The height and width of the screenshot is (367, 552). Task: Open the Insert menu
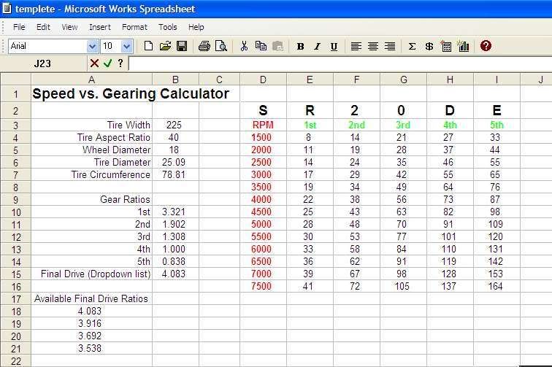click(x=100, y=27)
